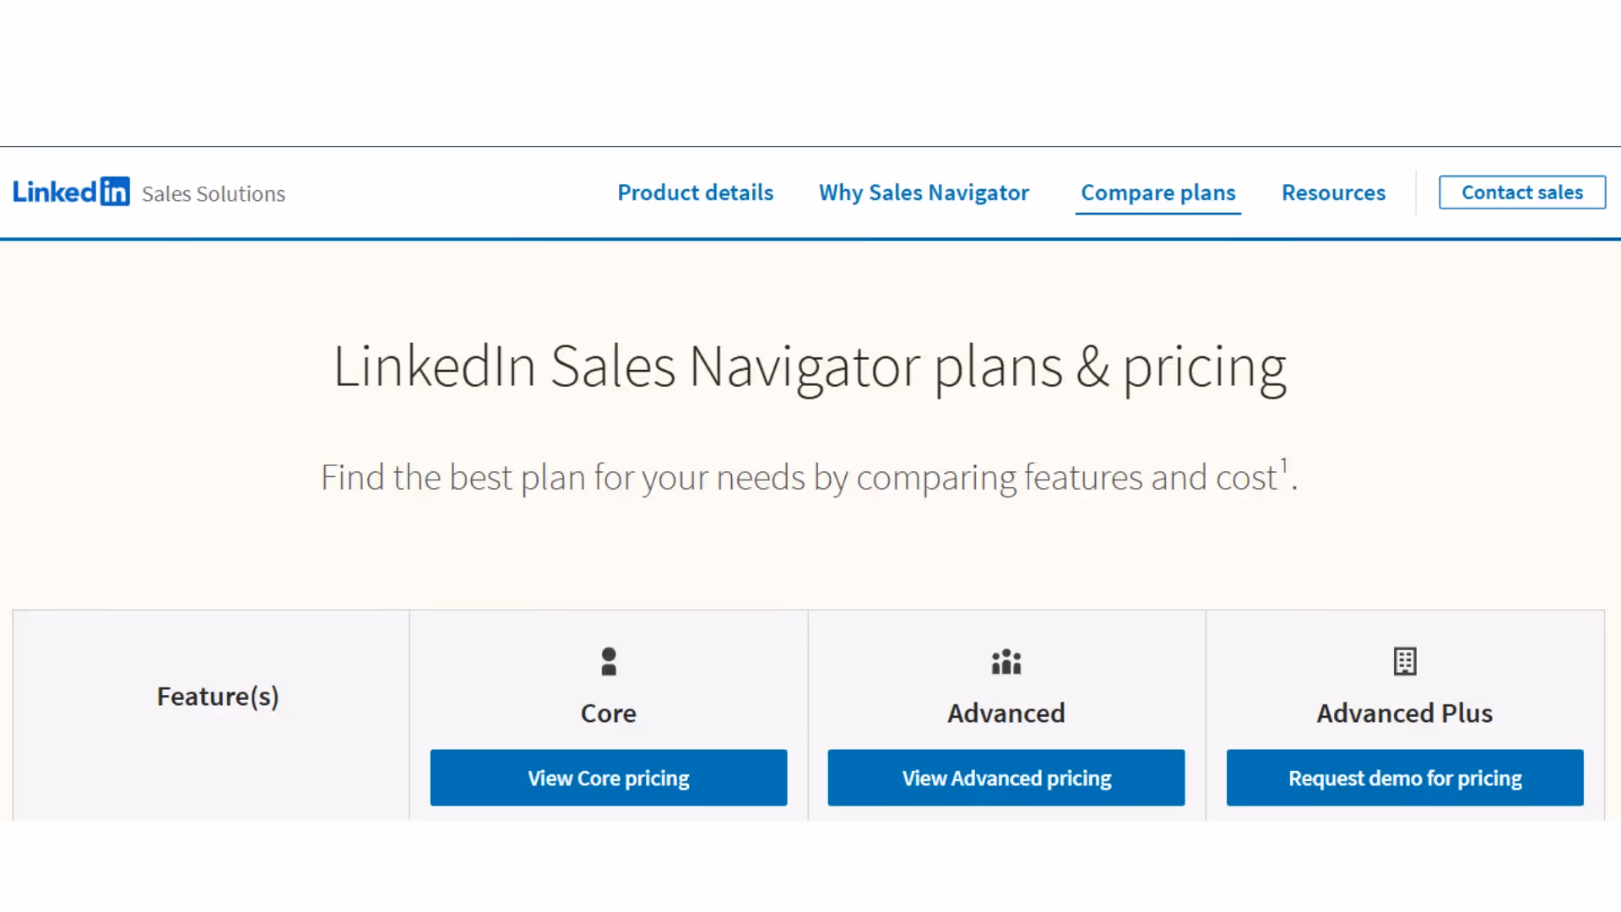
Task: Click the LinkedIn 'in' square icon
Action: point(115,192)
